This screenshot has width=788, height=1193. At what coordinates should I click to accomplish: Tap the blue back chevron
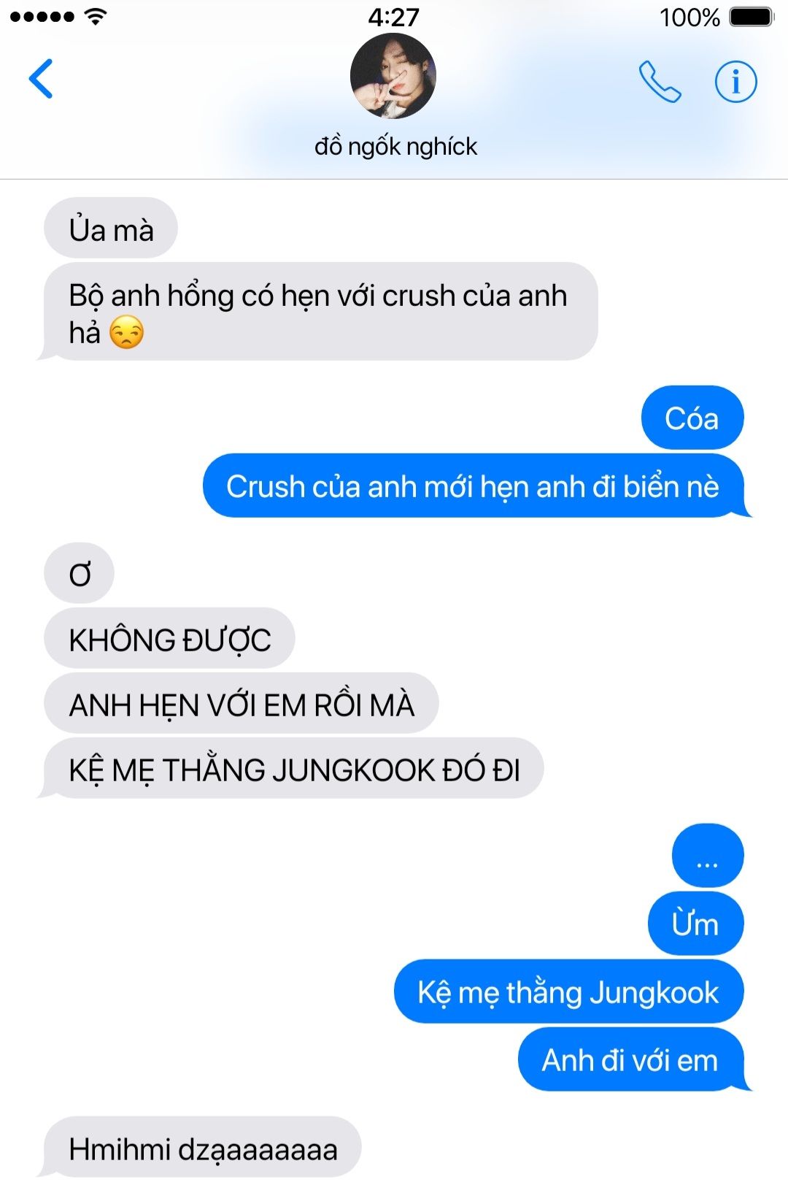pos(41,78)
